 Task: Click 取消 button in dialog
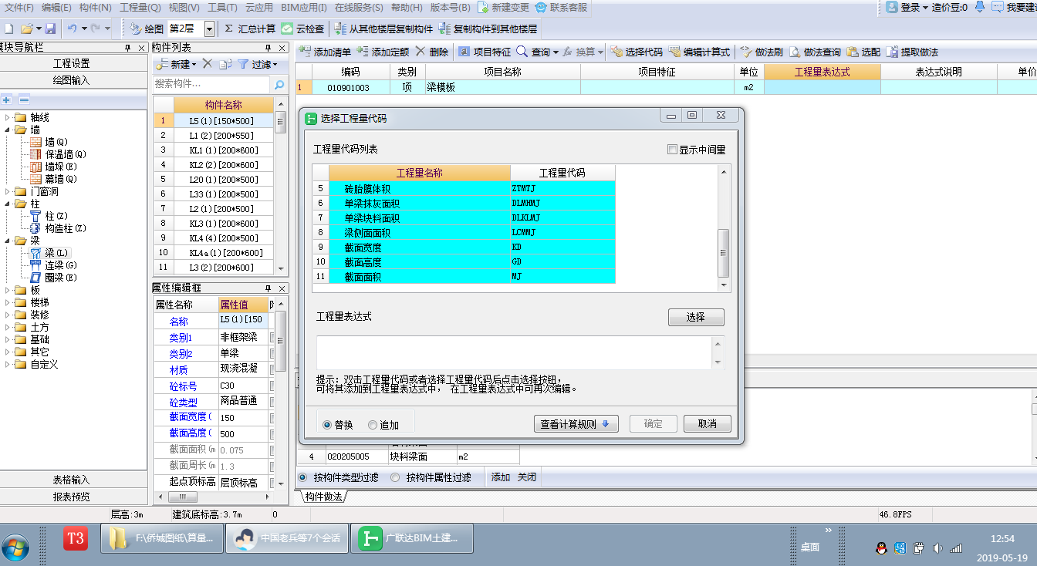pyautogui.click(x=707, y=424)
